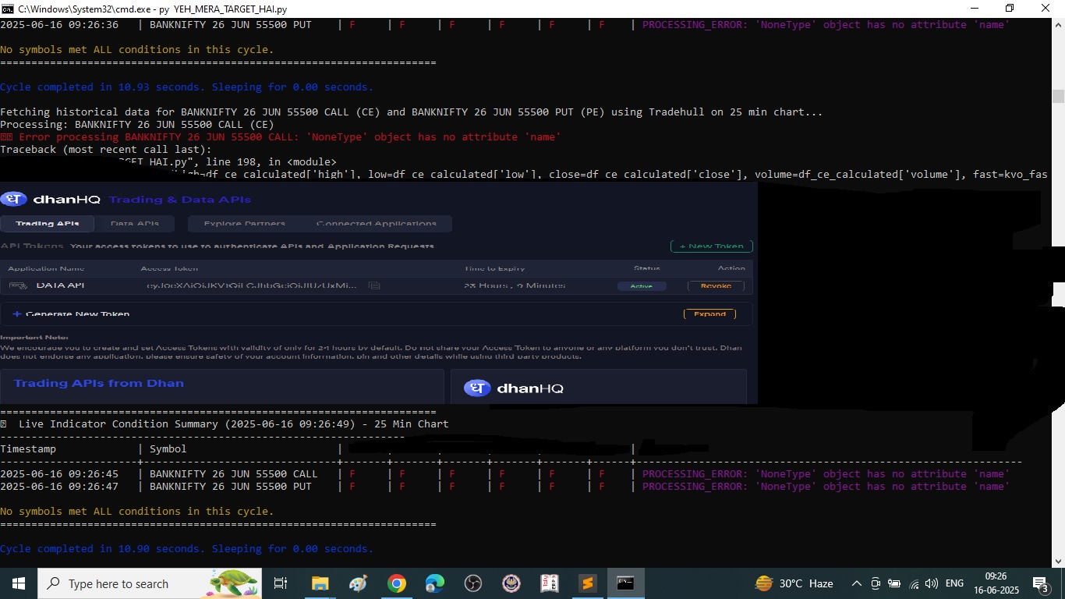The height and width of the screenshot is (599, 1065).
Task: Click the dhanHQ logo in lower card
Action: [x=513, y=388]
